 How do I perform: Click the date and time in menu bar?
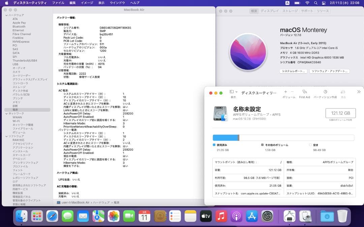point(344,3)
